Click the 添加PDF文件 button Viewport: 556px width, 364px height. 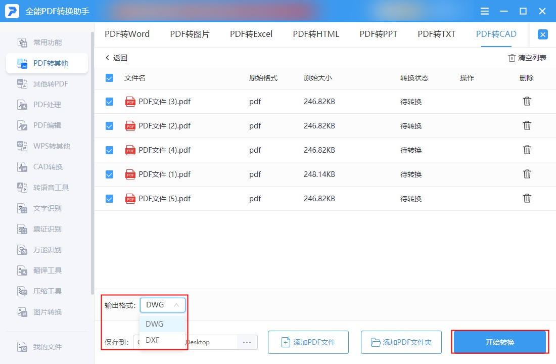click(x=308, y=342)
